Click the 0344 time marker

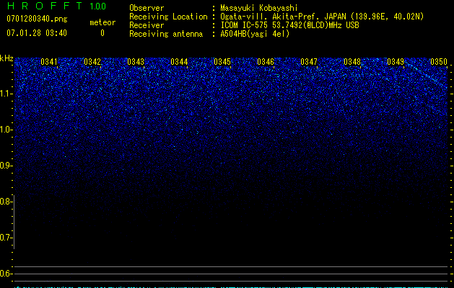coord(179,62)
